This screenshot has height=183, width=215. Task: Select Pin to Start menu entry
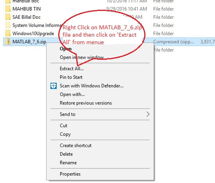coord(71,77)
